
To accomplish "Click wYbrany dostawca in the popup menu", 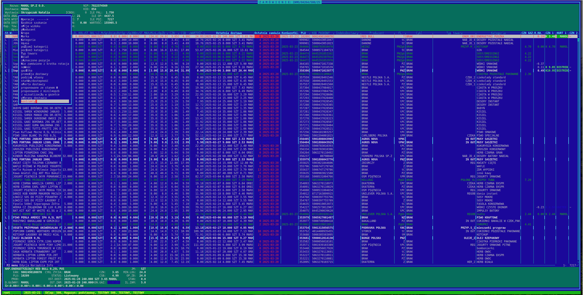I will coord(34,98).
